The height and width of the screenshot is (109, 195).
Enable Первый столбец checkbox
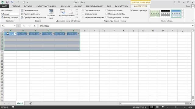tap(107, 10)
